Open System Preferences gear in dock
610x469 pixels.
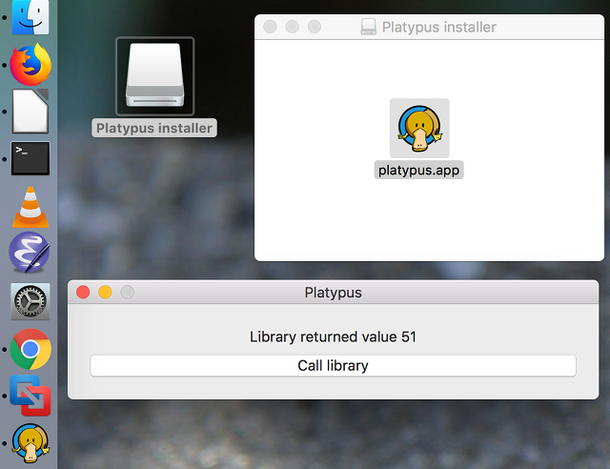30,301
